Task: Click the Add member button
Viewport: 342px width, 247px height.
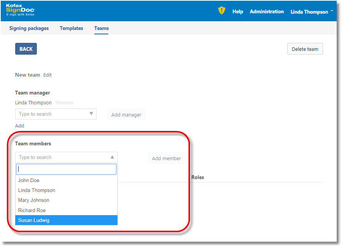Action: tap(166, 159)
